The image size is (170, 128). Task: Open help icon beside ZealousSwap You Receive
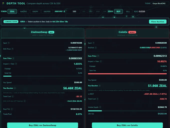tap(15, 88)
